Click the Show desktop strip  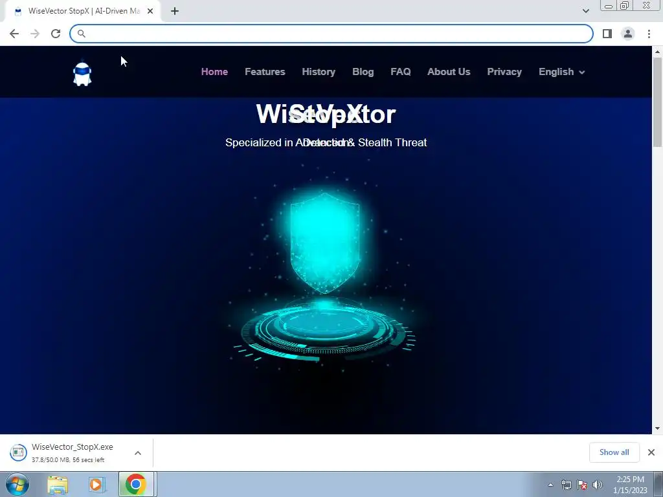coord(658,485)
